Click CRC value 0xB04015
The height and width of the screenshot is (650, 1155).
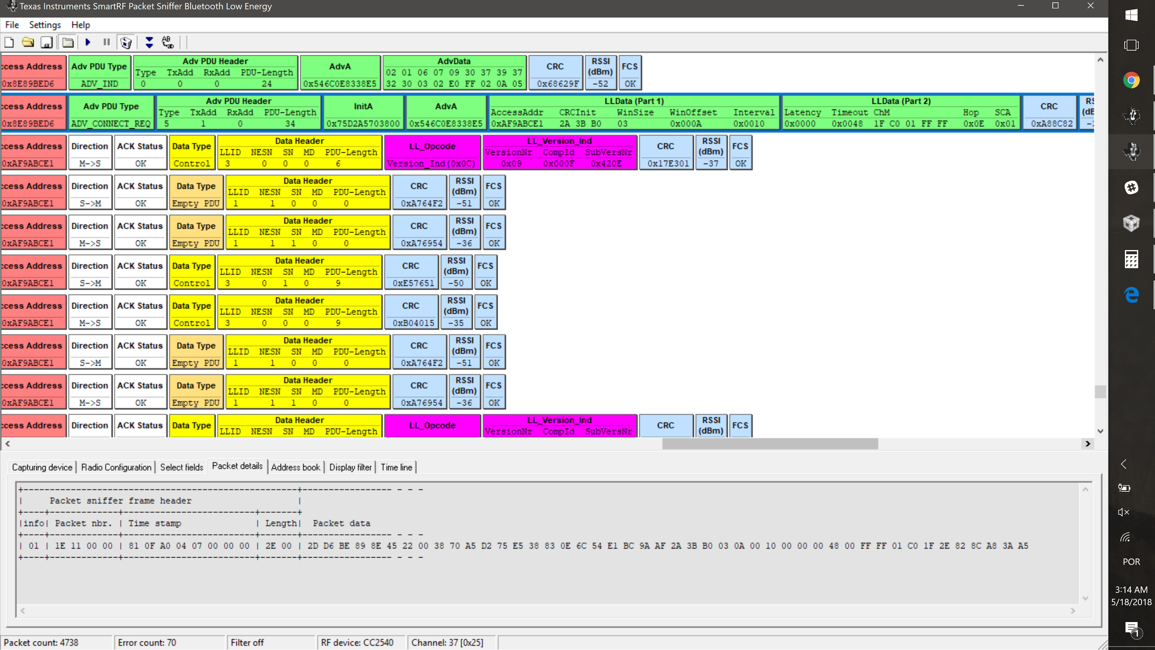click(x=413, y=323)
